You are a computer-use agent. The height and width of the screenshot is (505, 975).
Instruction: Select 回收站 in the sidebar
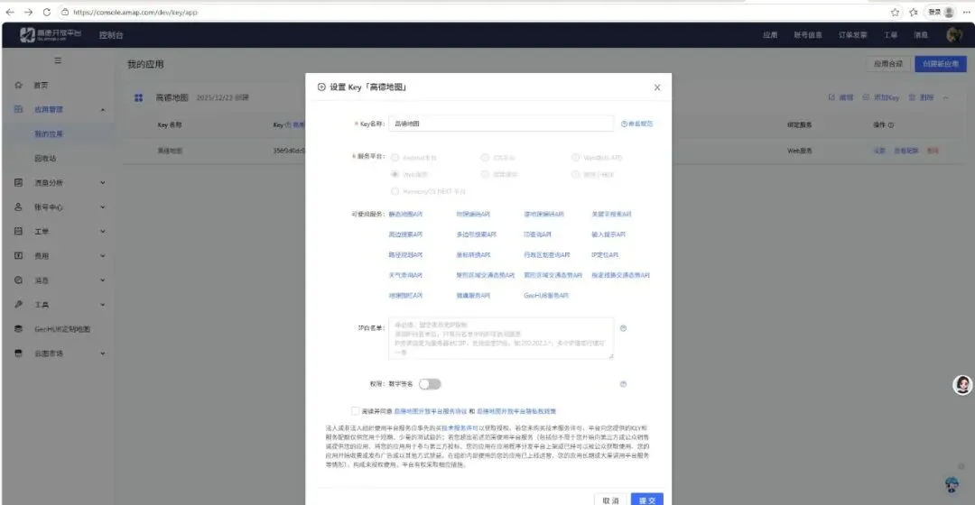coord(45,158)
